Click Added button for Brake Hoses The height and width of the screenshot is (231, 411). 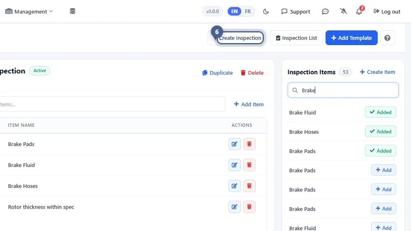tap(380, 132)
